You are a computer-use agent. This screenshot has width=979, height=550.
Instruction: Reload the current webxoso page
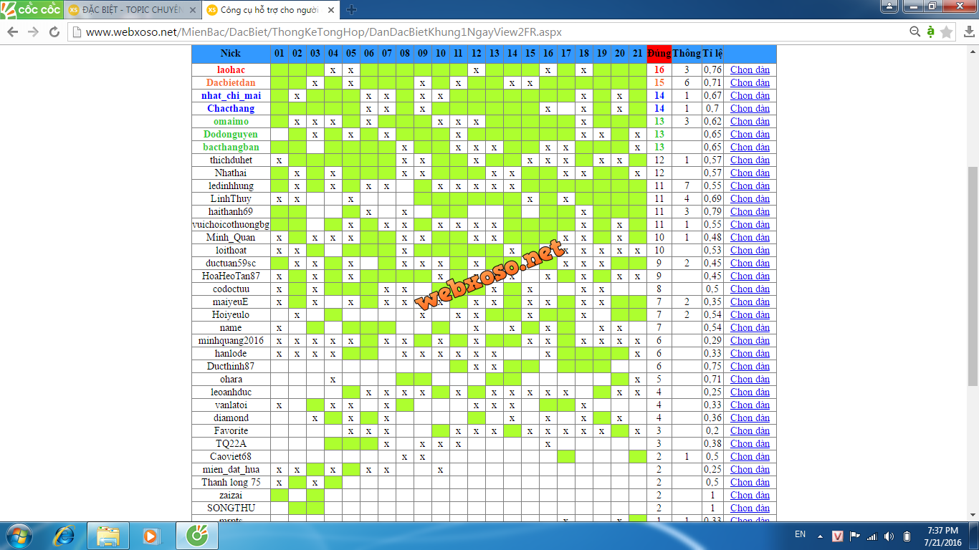[54, 32]
